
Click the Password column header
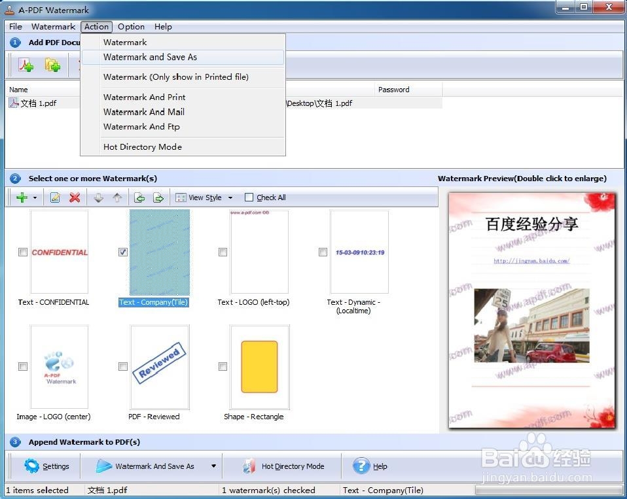point(408,90)
